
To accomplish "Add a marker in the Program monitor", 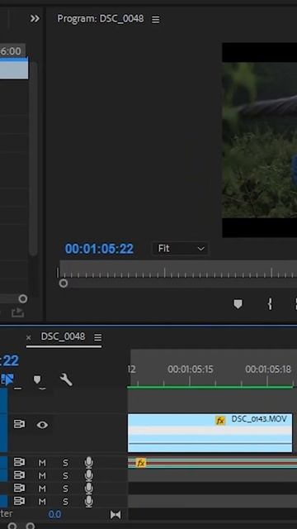I will (x=238, y=304).
